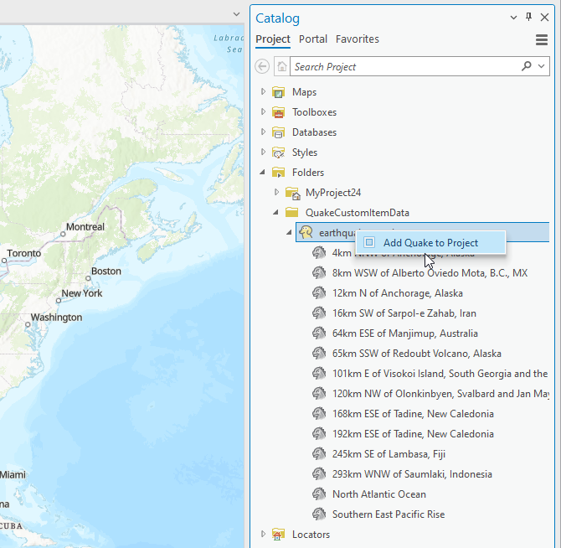Click quake icon for 101km E of Visokoi Island

319,374
